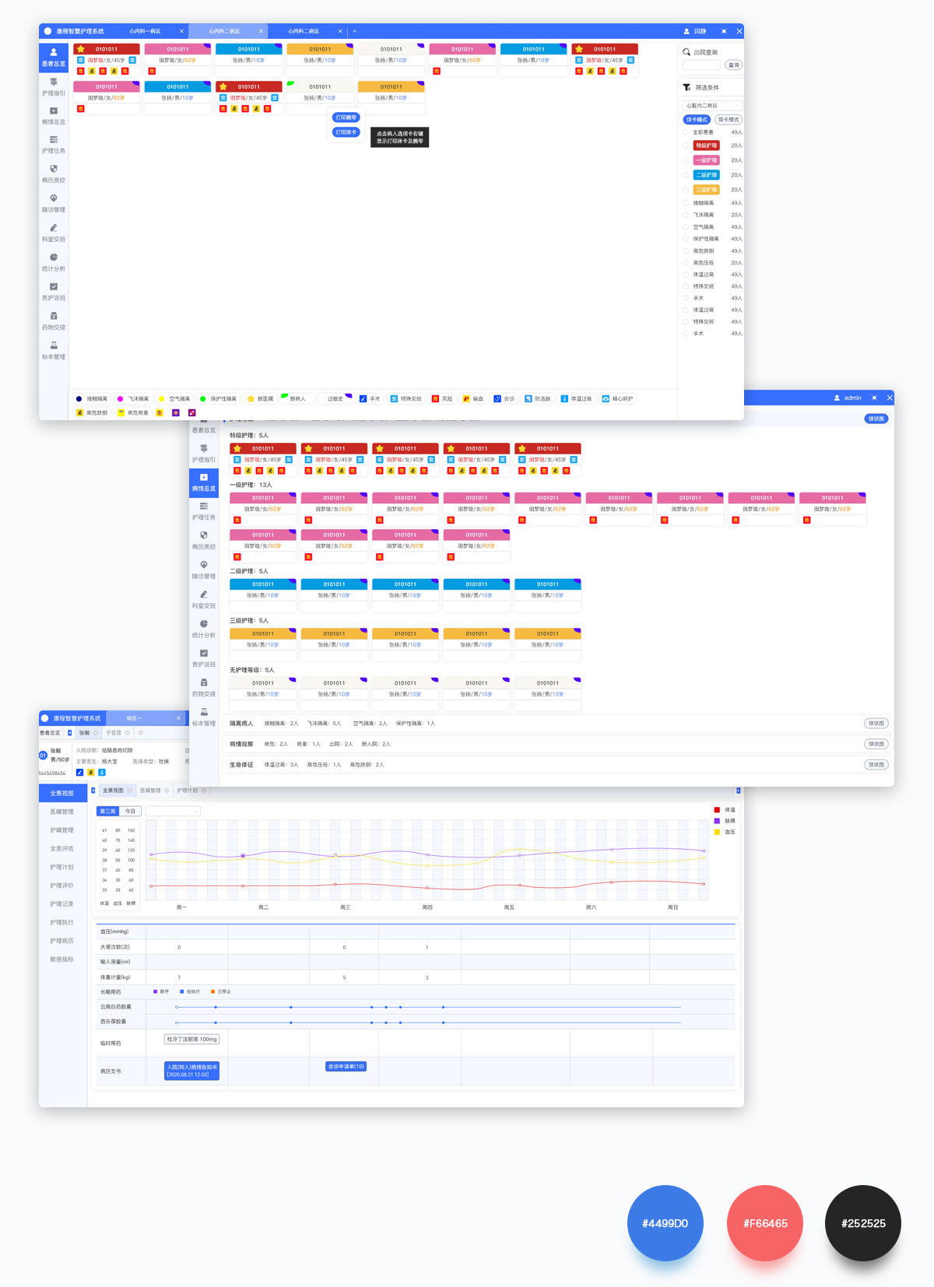934x1287 pixels.
Task: Collapse tab list arrow beside 全景视图 tab
Action: coord(93,791)
